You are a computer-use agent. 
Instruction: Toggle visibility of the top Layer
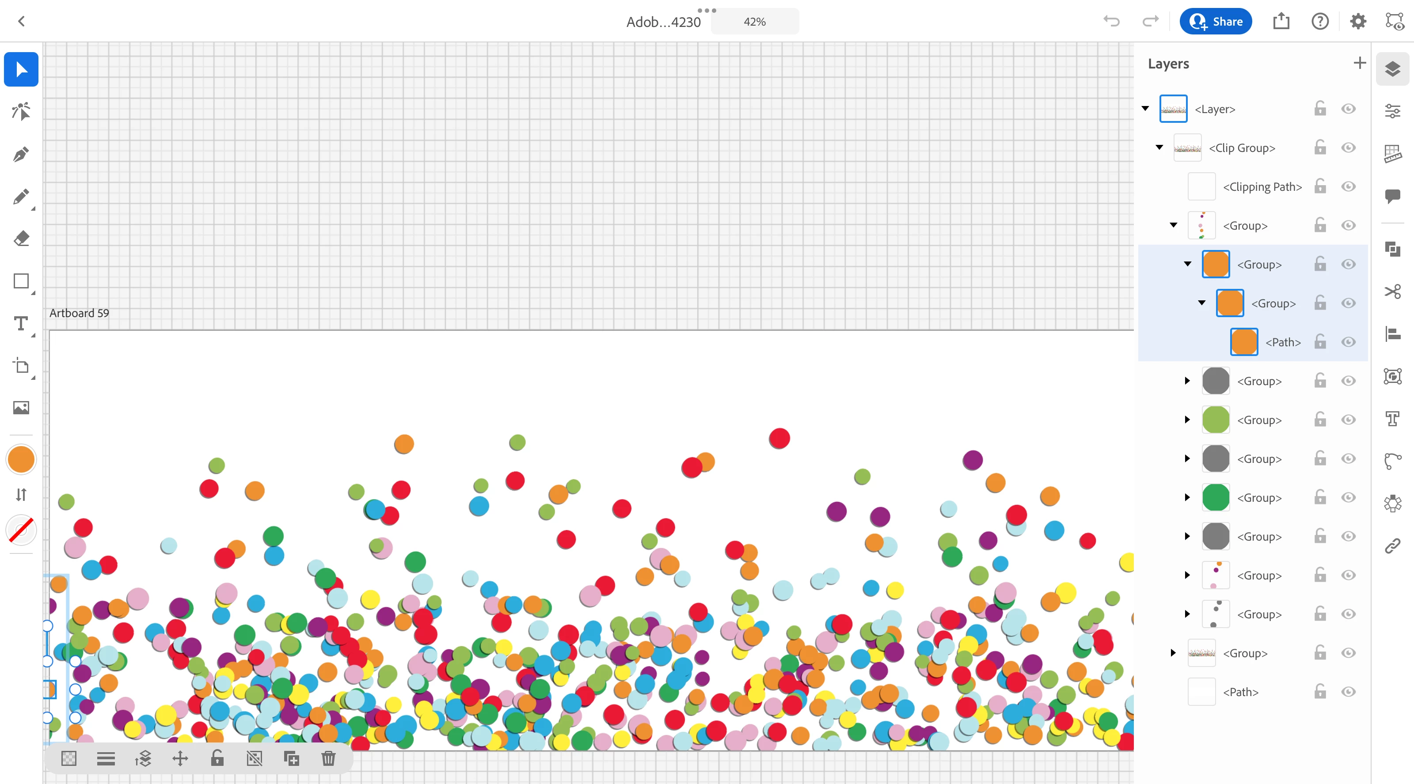pos(1348,109)
